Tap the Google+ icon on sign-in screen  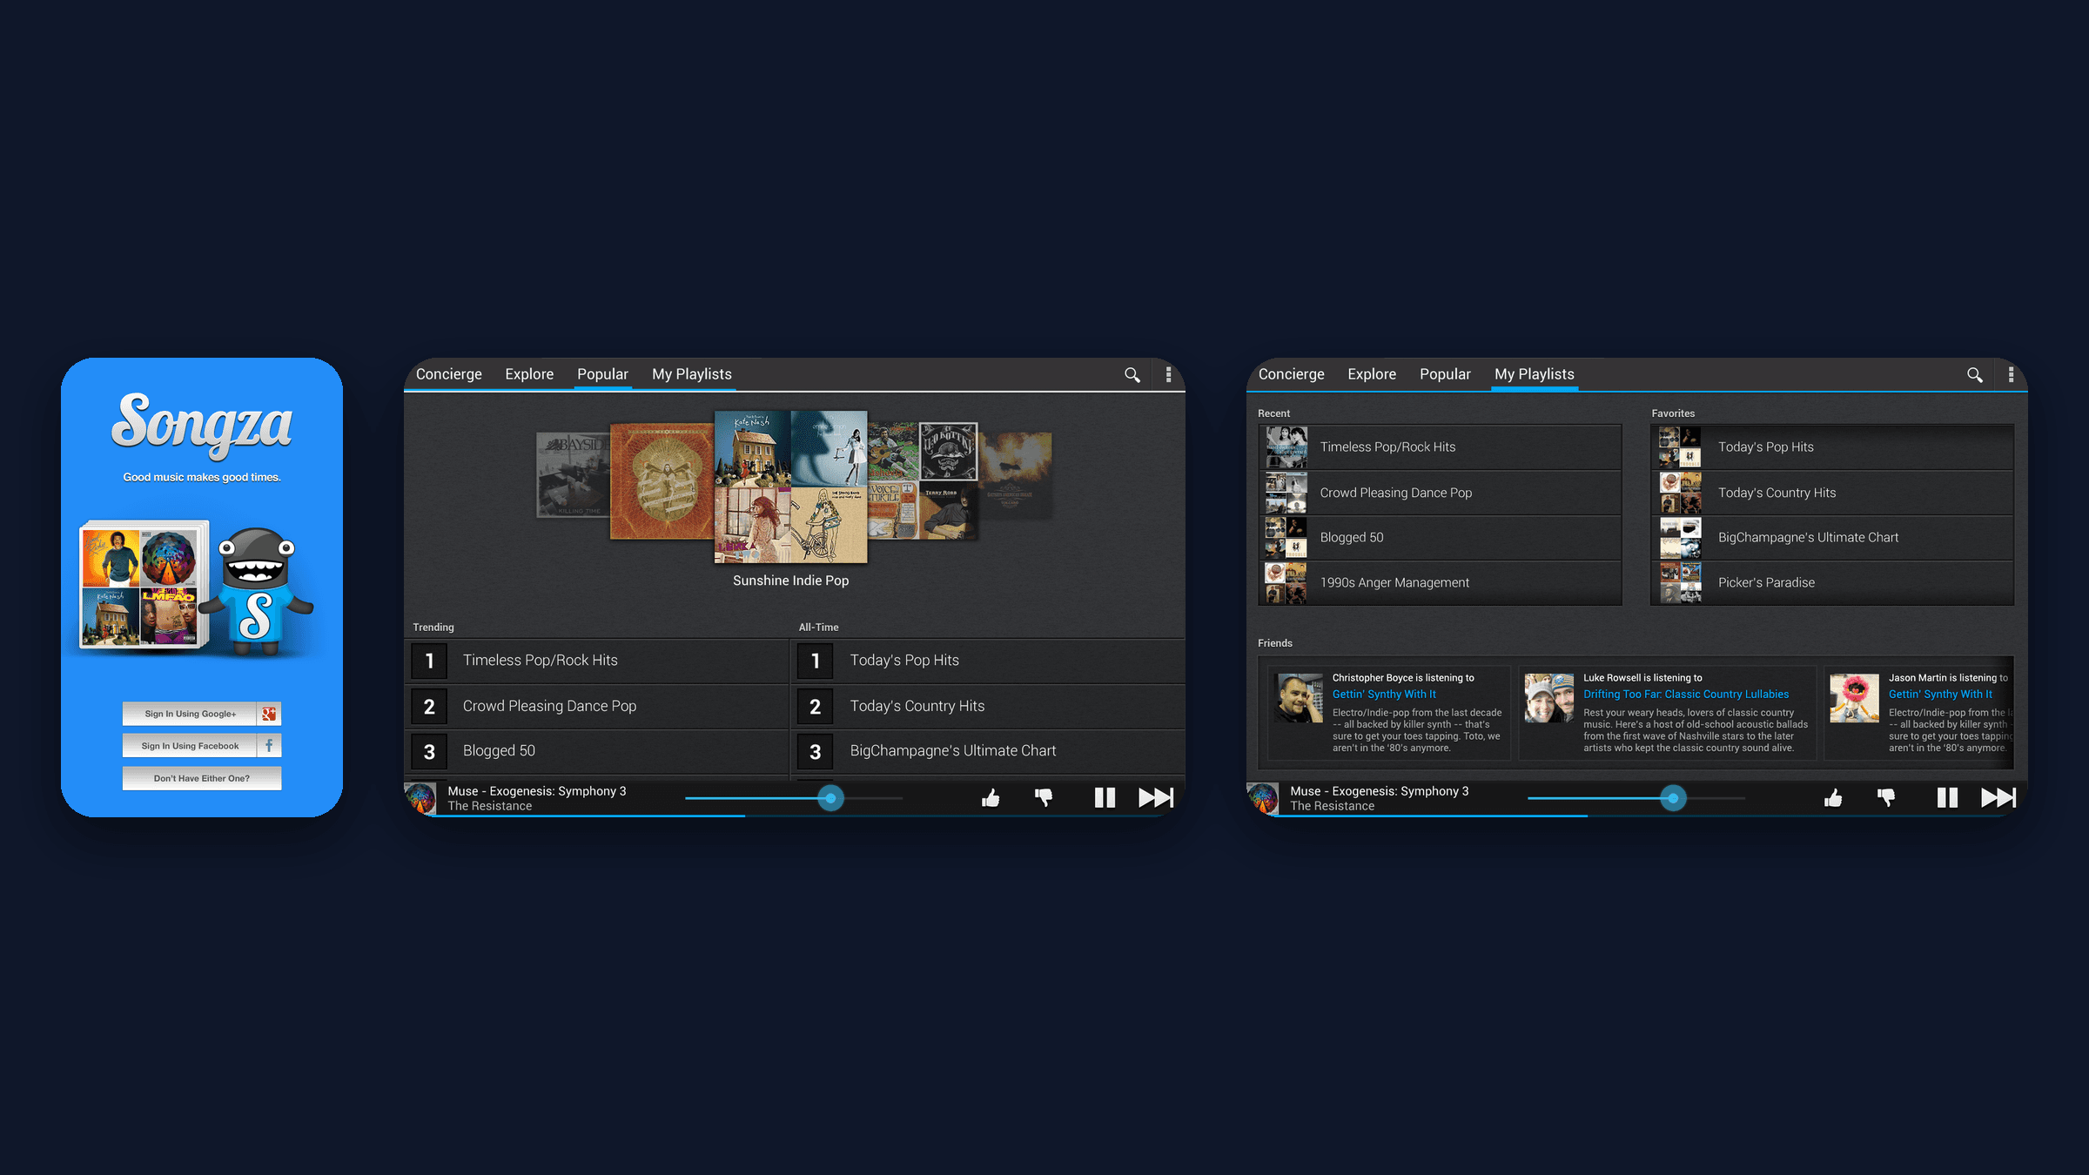(x=269, y=714)
